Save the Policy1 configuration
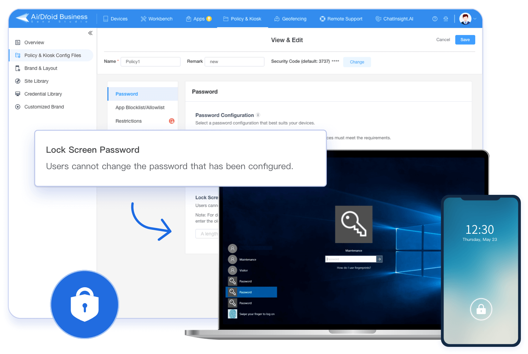 point(465,40)
